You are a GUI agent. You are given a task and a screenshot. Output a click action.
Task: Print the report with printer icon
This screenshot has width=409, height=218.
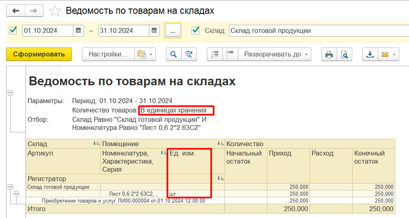click(329, 54)
